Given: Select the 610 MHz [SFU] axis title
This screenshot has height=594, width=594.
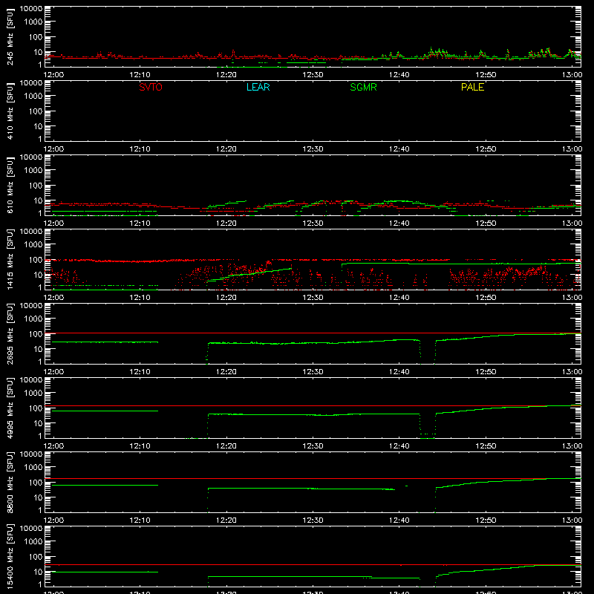Looking at the screenshot, I should [10, 185].
